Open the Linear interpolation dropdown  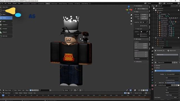(x=172, y=88)
